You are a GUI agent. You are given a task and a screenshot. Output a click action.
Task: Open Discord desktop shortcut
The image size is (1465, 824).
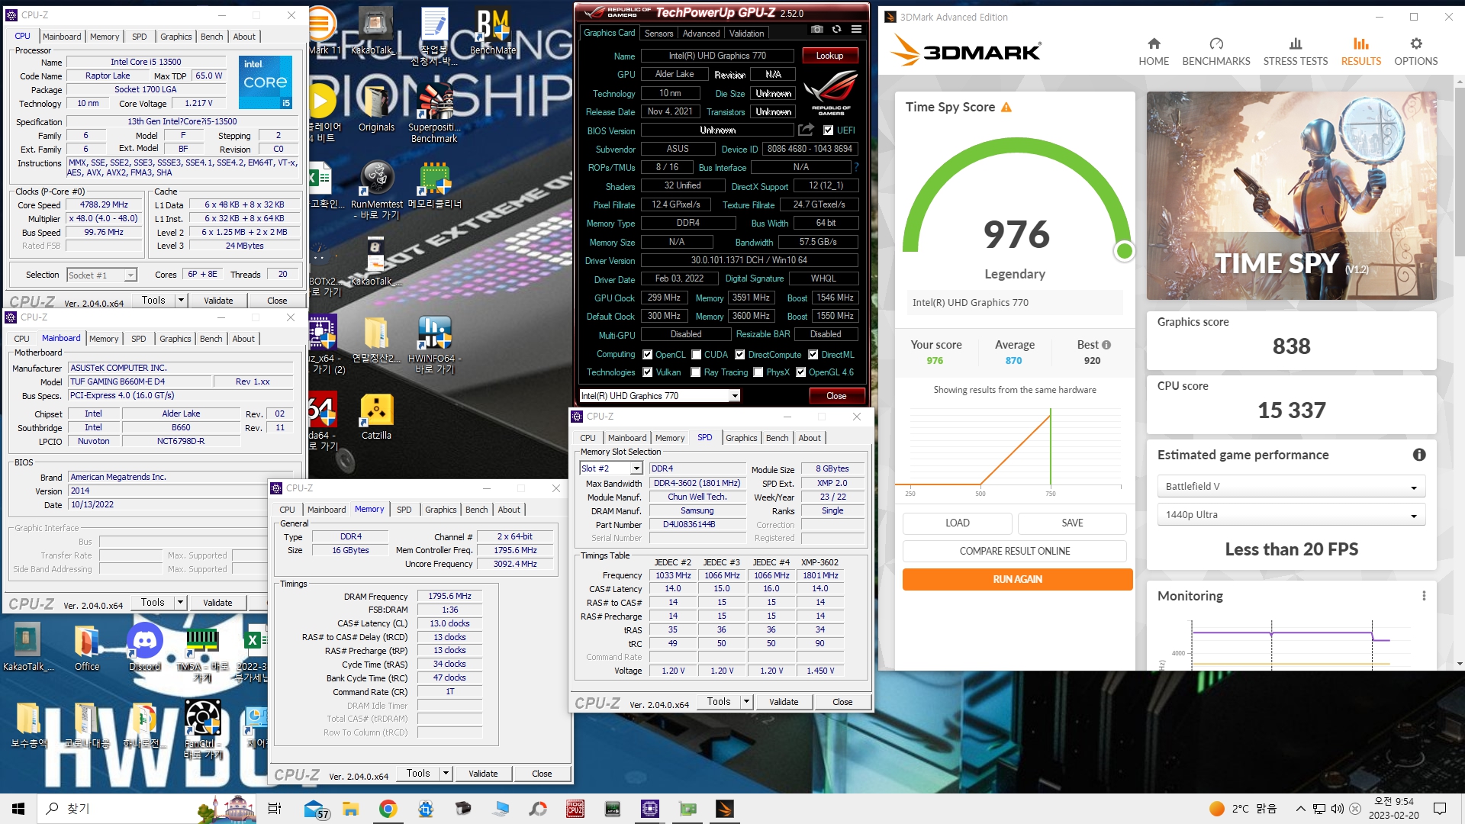tap(145, 648)
